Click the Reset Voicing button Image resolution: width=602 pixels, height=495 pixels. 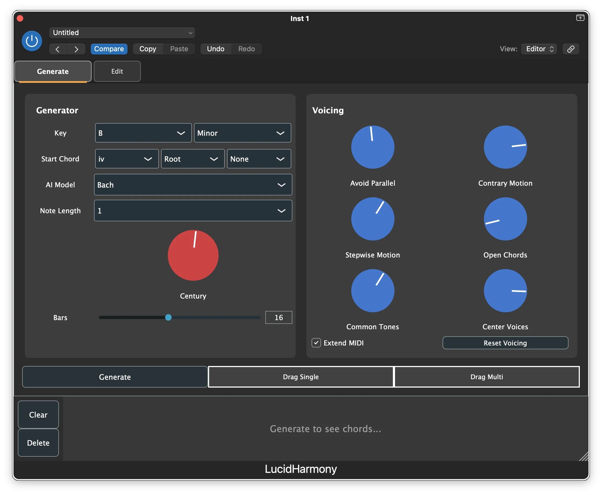505,343
